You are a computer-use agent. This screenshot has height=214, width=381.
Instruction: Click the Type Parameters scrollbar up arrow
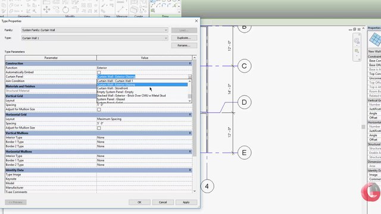(x=195, y=58)
